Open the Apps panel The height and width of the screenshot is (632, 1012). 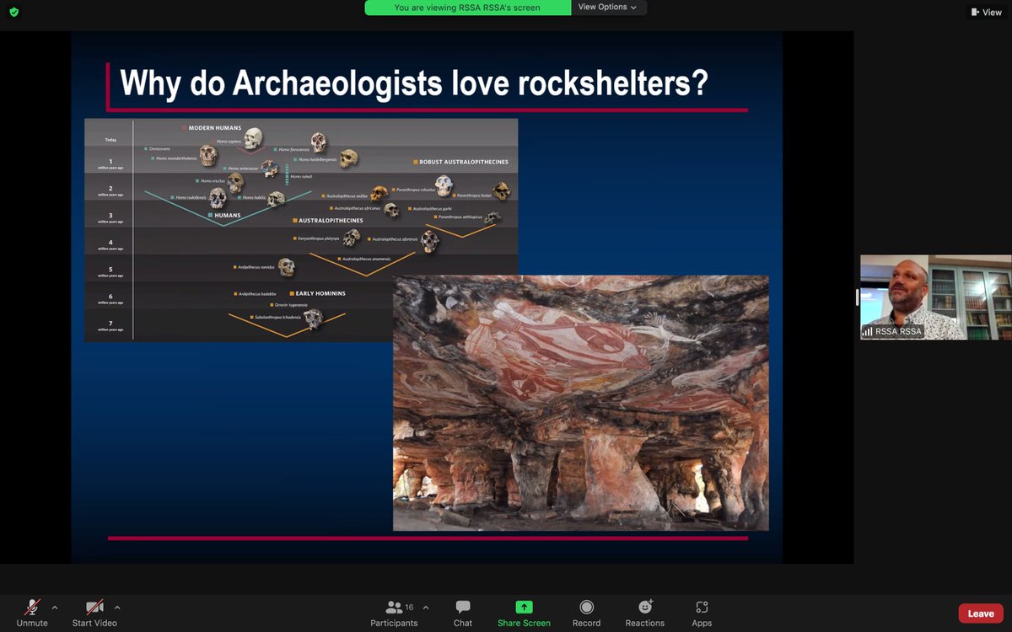point(702,613)
